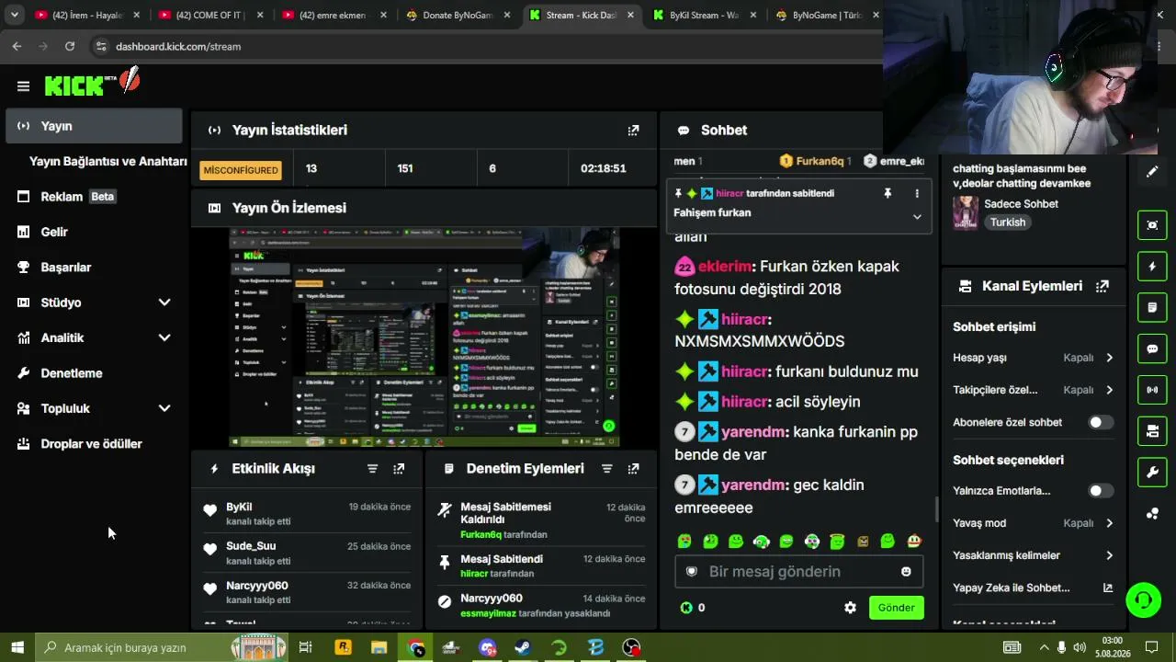Viewport: 1176px width, 662px height.
Task: Open Takipçilere özel setting
Action: pos(1034,390)
